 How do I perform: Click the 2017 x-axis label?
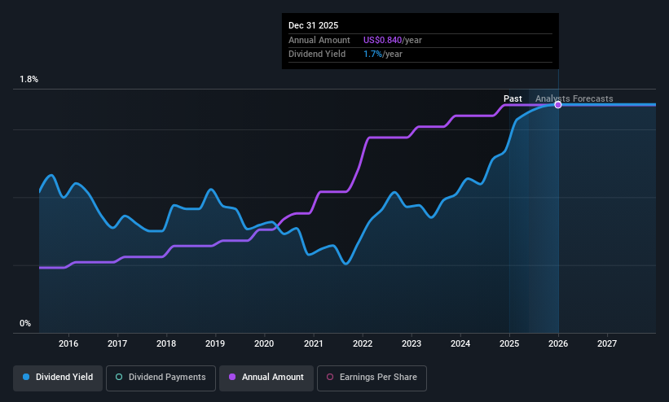point(117,343)
